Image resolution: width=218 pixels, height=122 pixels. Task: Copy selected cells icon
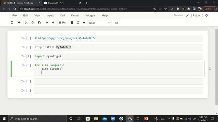tap(33, 23)
